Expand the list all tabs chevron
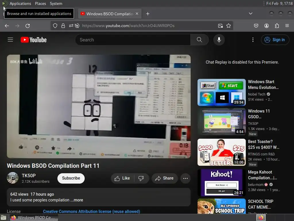This screenshot has width=294, height=221. pos(250,14)
